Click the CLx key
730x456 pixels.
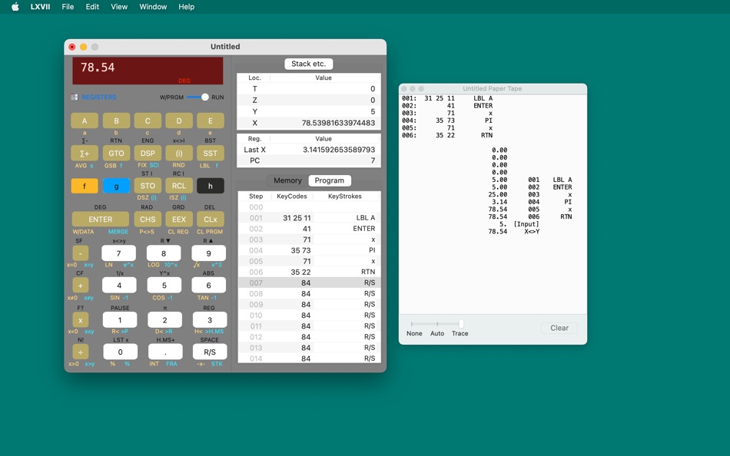point(211,219)
